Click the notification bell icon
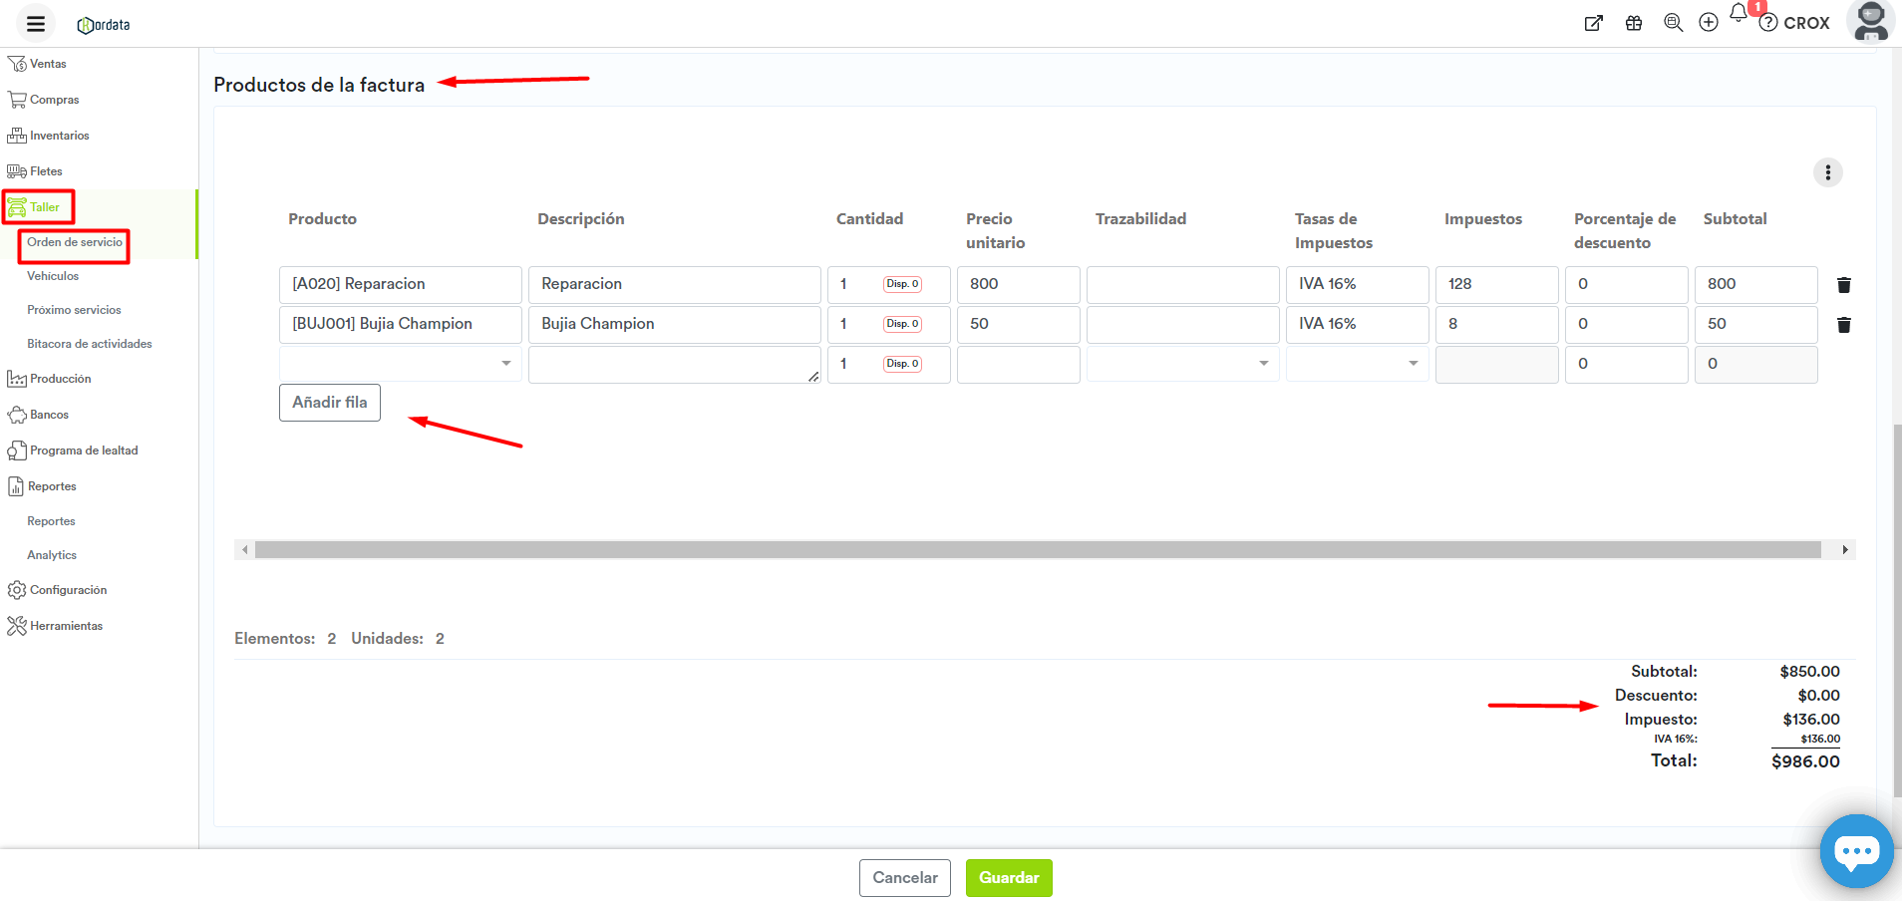 (x=1739, y=14)
